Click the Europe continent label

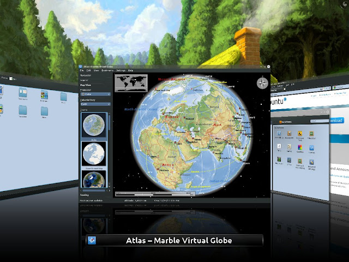click(x=172, y=117)
